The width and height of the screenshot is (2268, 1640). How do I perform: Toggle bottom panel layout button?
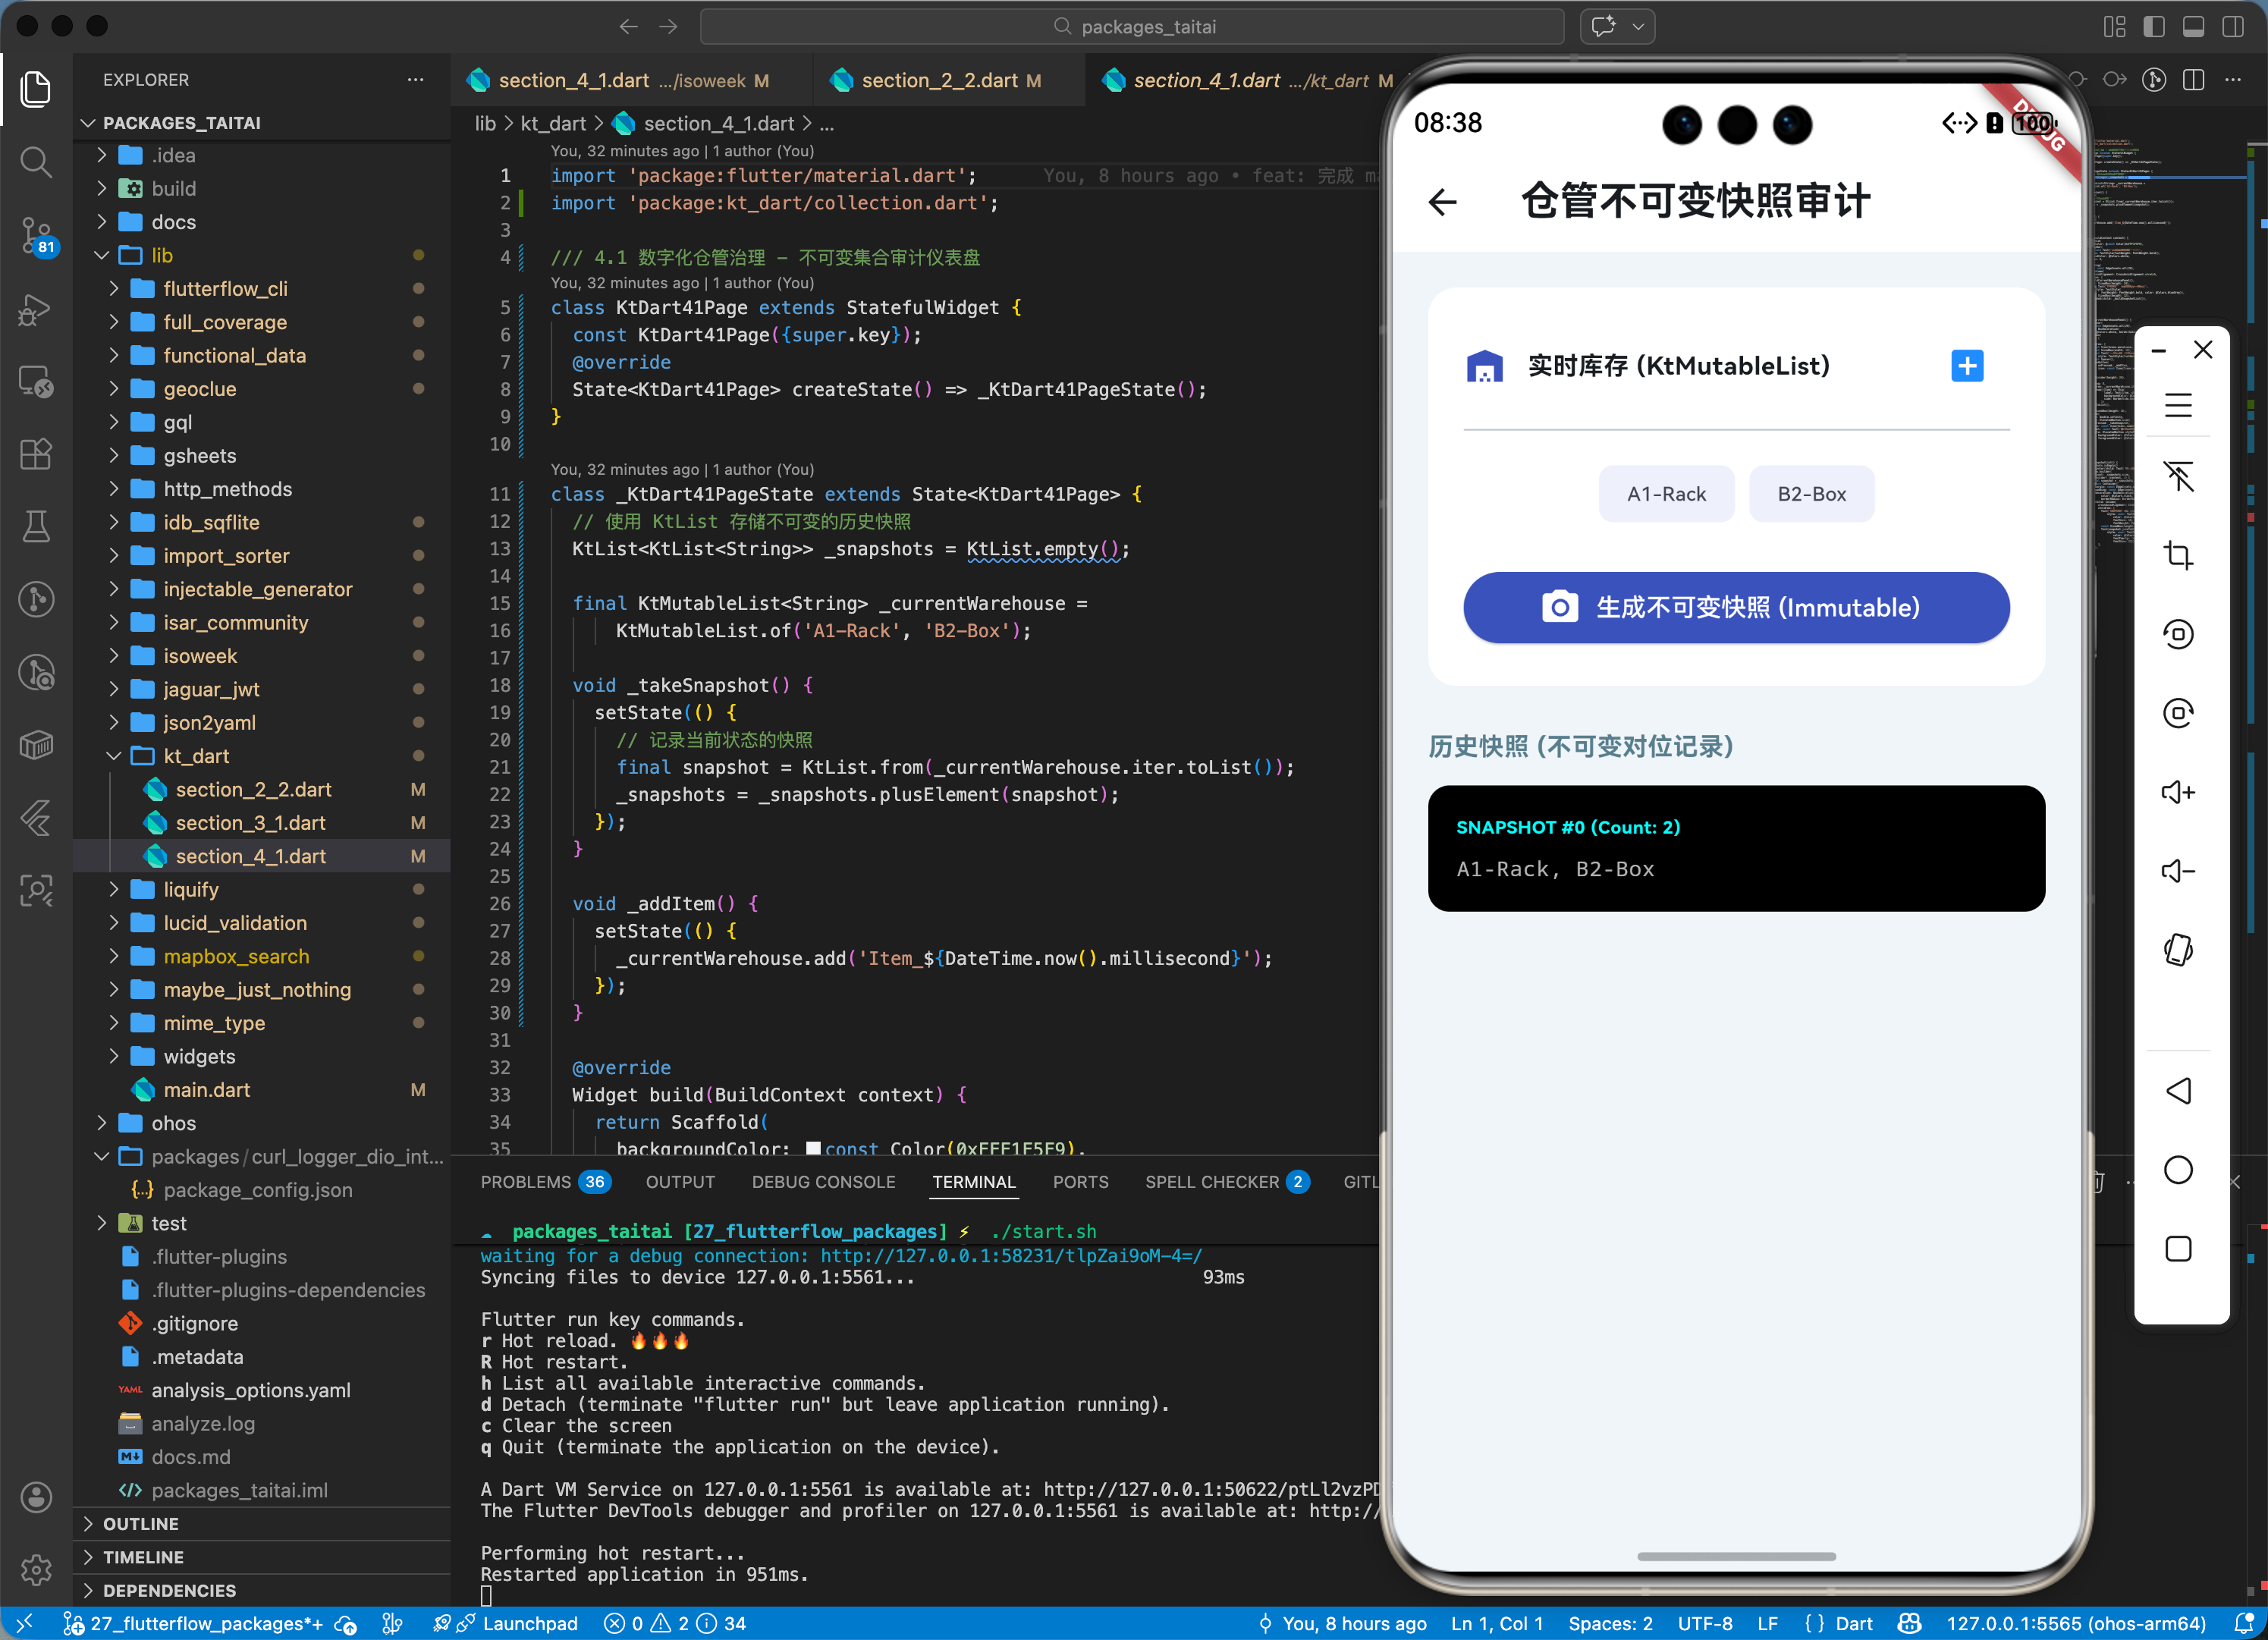[x=2193, y=27]
